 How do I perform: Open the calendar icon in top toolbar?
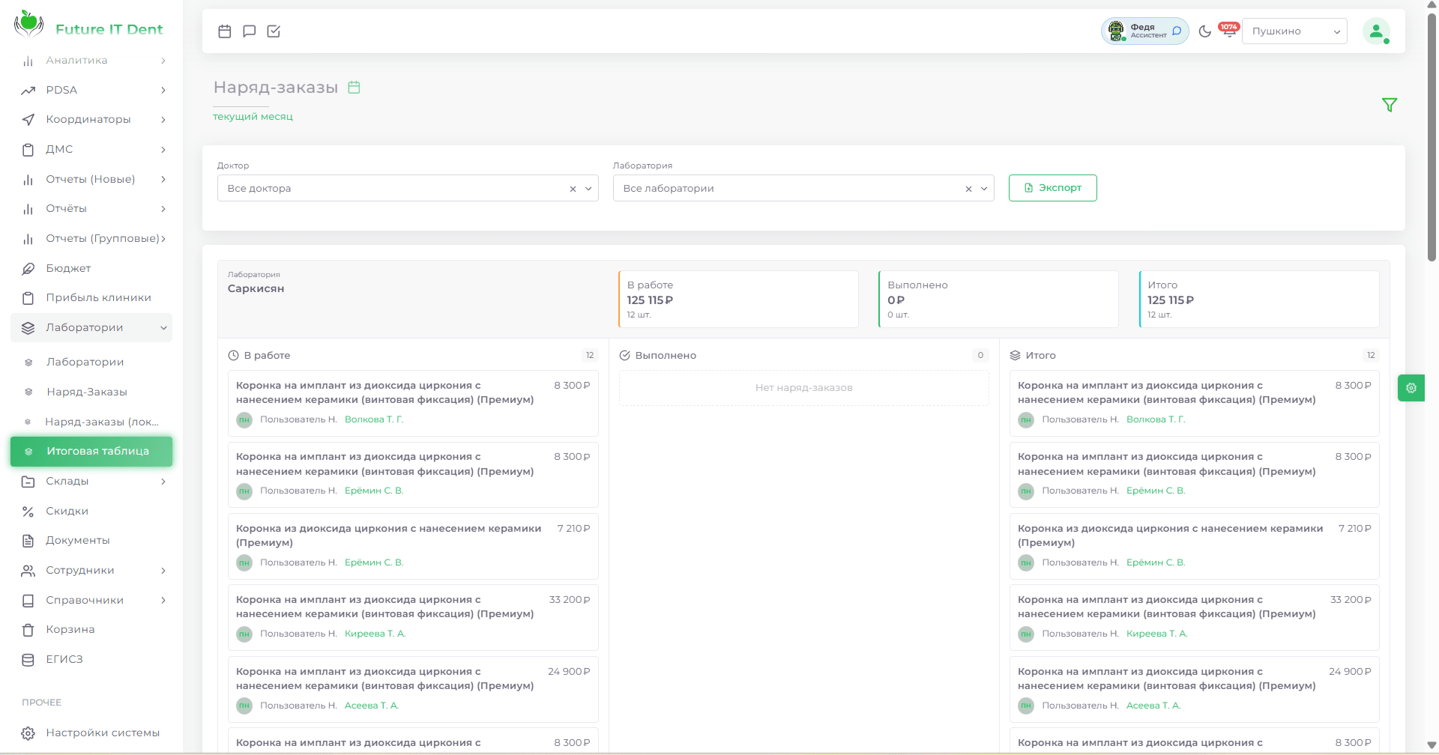225,31
